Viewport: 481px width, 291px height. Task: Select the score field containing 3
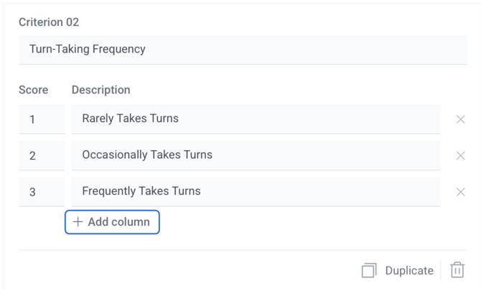(x=41, y=192)
